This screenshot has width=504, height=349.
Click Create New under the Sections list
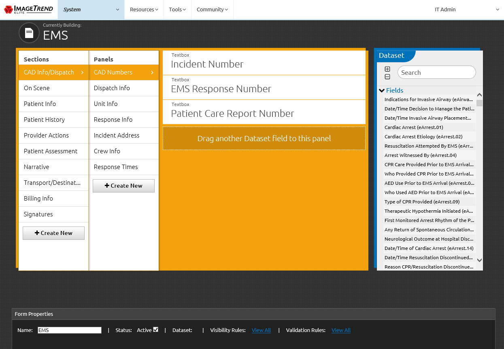pyautogui.click(x=53, y=233)
